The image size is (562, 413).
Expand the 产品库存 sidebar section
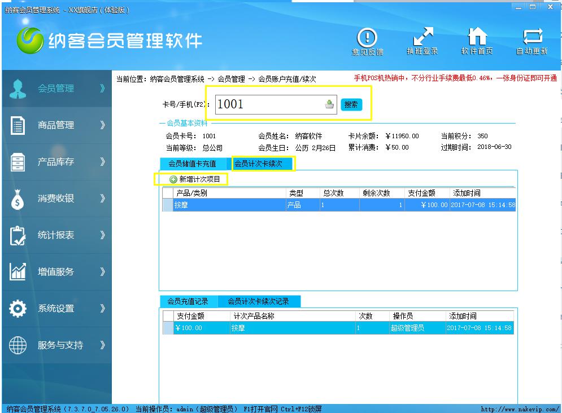[x=56, y=162]
